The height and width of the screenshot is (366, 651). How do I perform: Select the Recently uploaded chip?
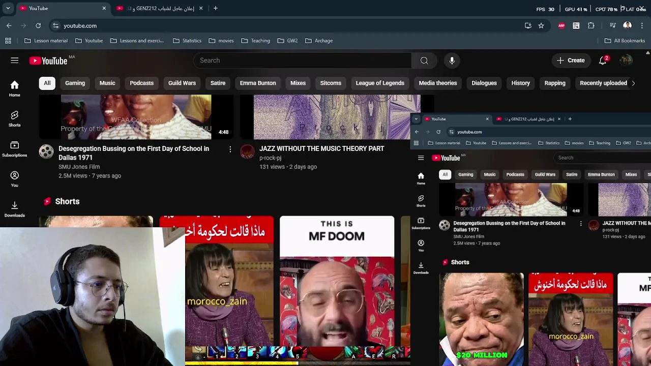603,83
